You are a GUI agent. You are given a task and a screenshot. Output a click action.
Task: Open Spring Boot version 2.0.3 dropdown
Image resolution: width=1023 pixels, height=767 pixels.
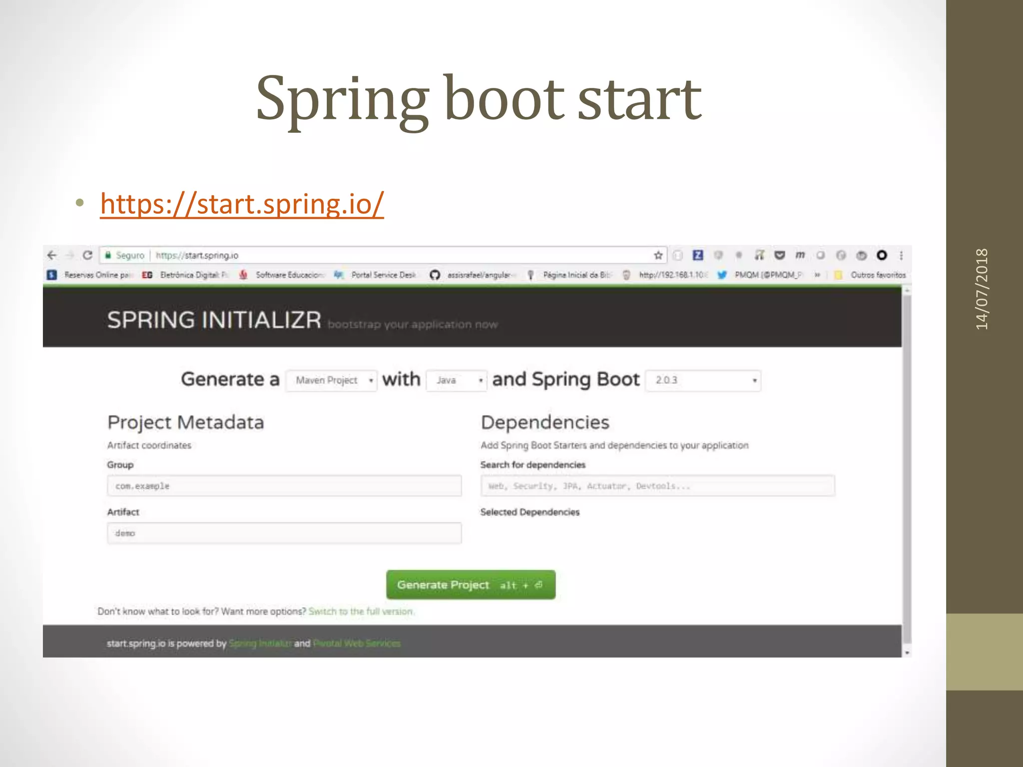(703, 381)
